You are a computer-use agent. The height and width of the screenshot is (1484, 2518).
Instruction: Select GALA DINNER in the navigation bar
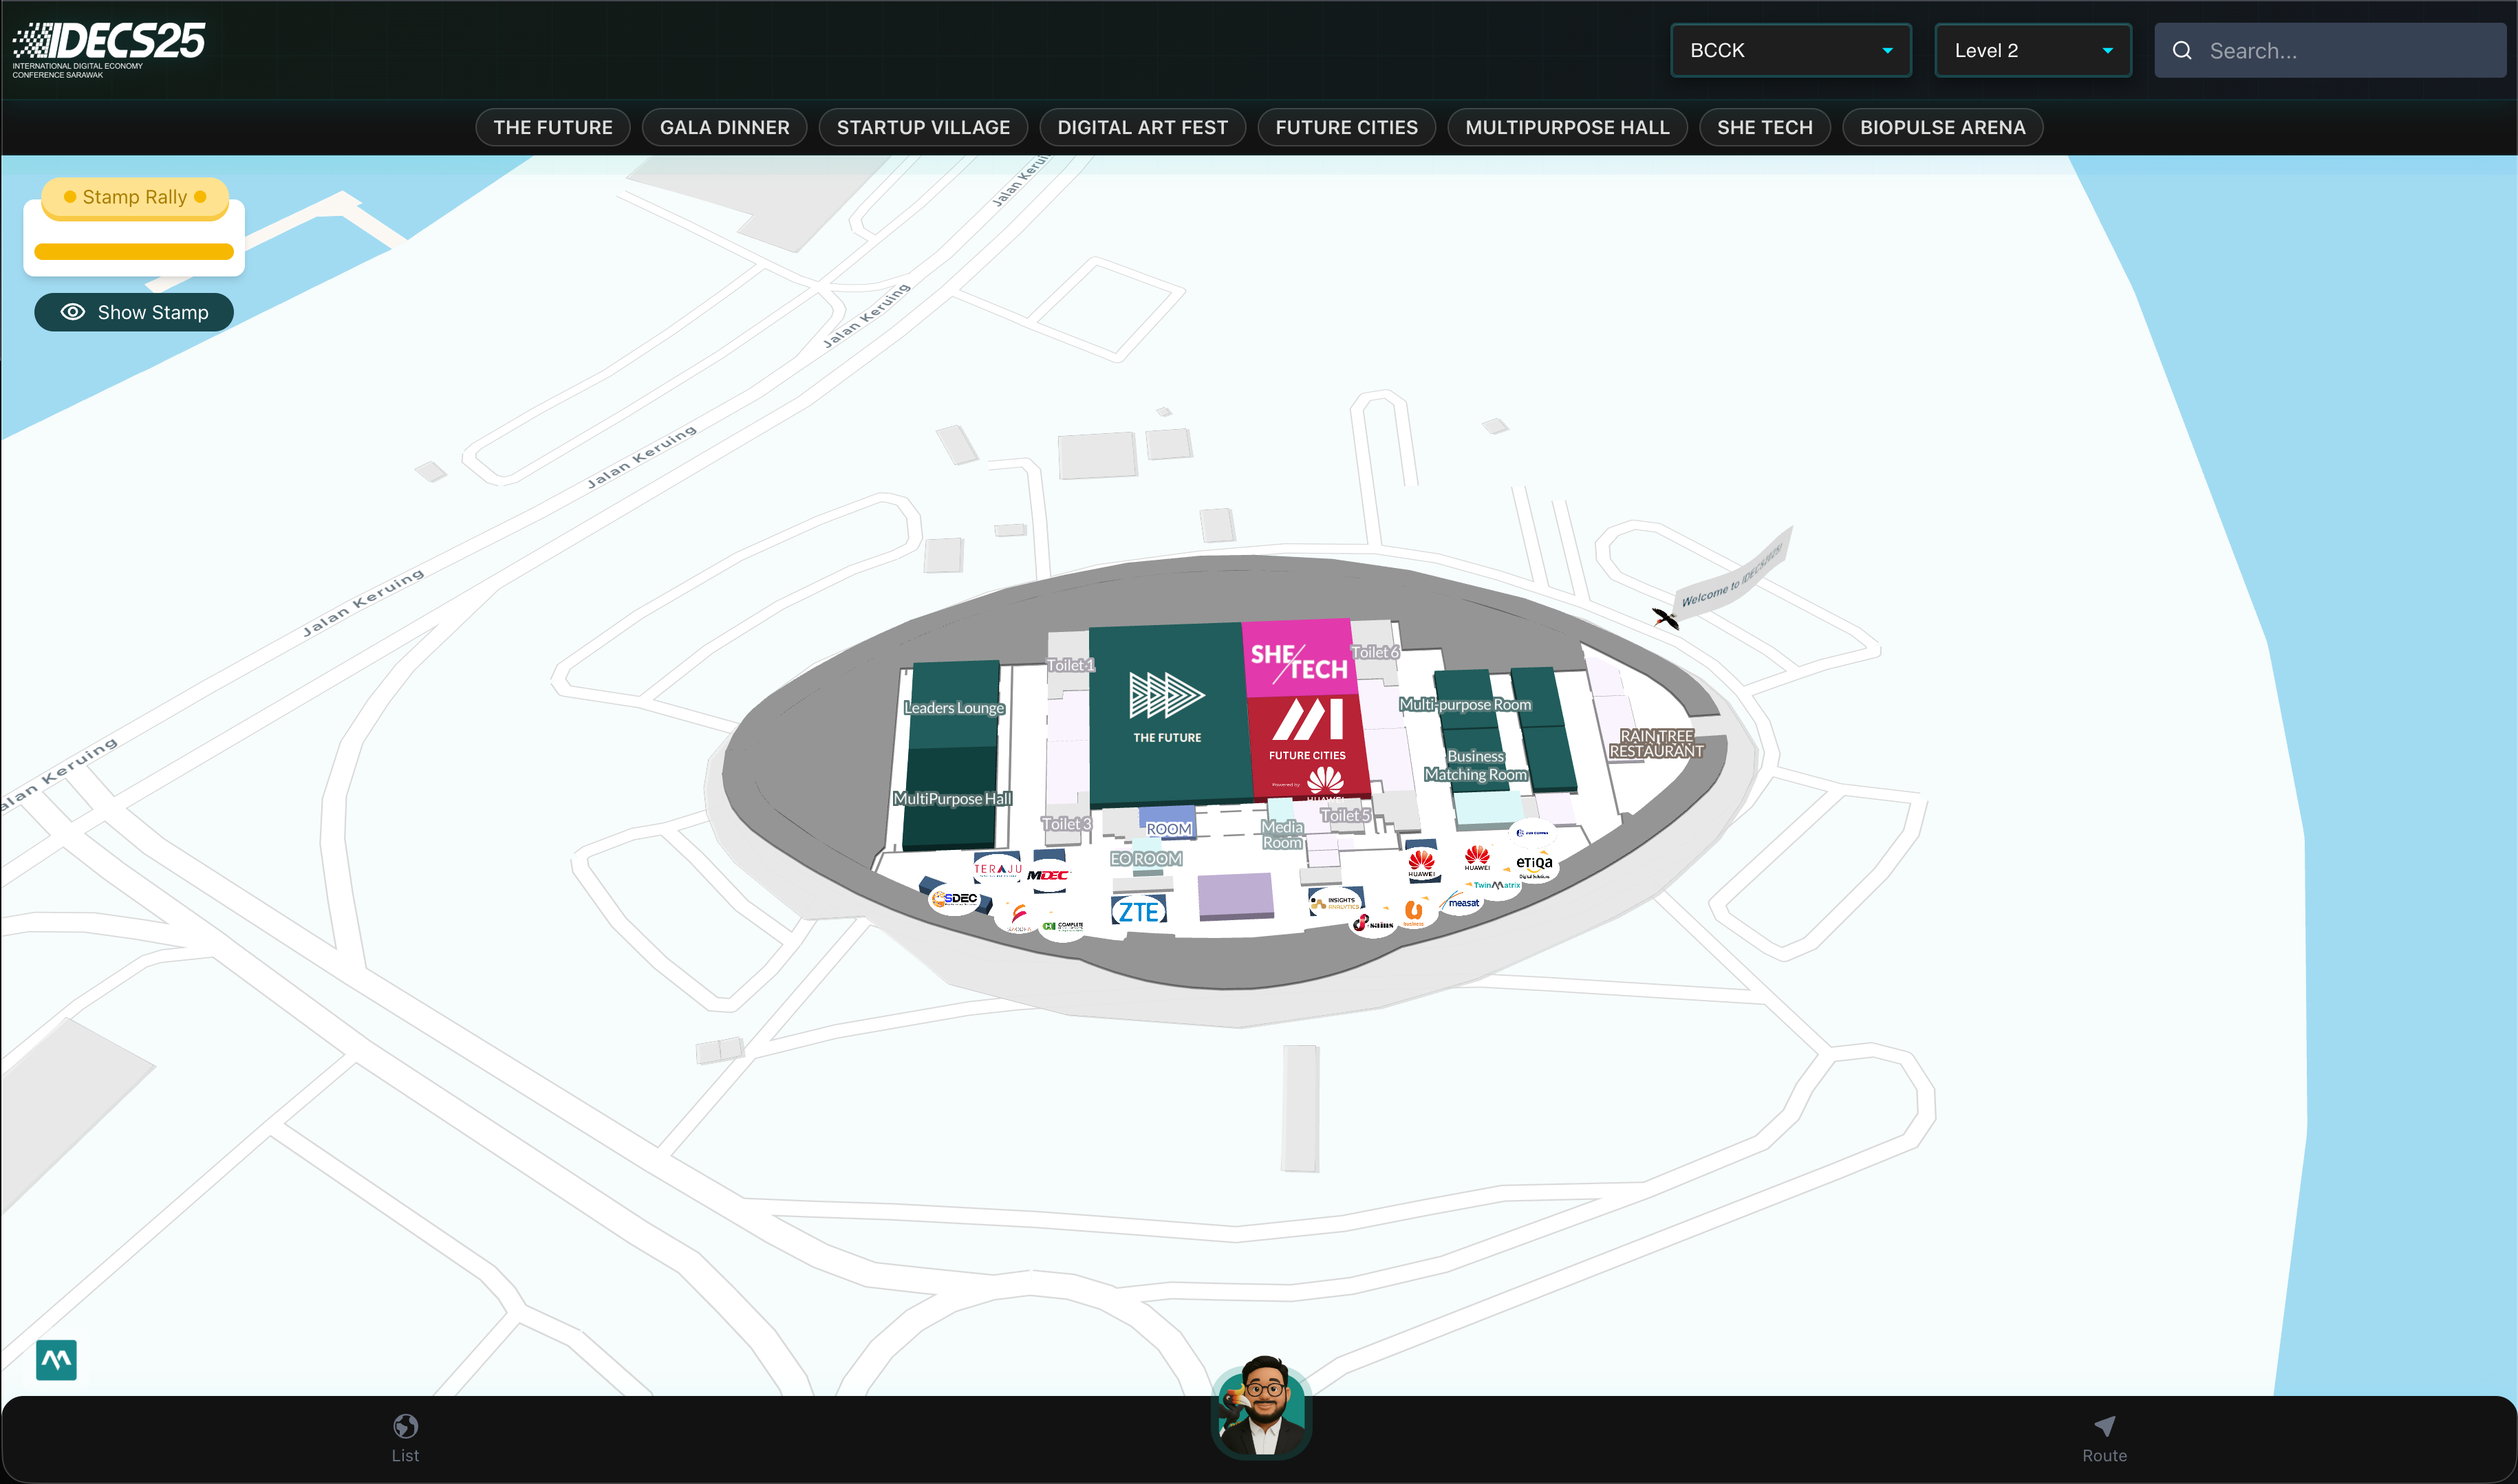[x=724, y=127]
